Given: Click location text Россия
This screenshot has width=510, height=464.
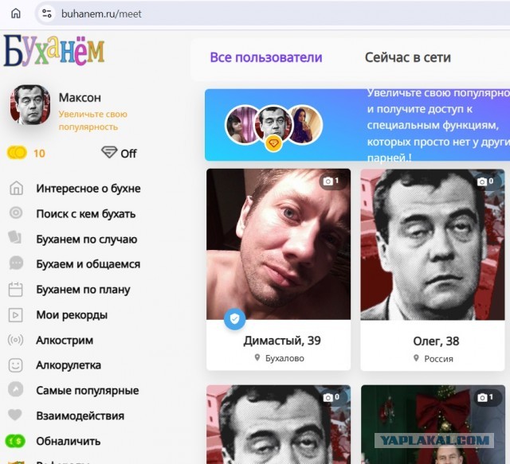Looking at the screenshot, I should [x=438, y=359].
